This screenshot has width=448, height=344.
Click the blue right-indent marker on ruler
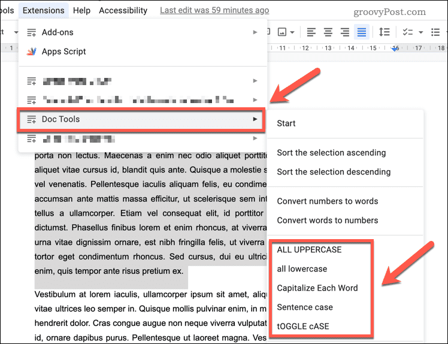(x=395, y=49)
